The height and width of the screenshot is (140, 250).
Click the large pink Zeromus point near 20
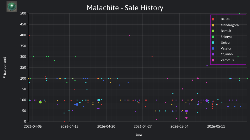(x=186, y=118)
